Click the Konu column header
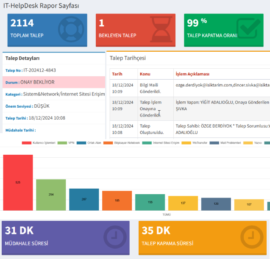270x259 pixels. (x=145, y=74)
